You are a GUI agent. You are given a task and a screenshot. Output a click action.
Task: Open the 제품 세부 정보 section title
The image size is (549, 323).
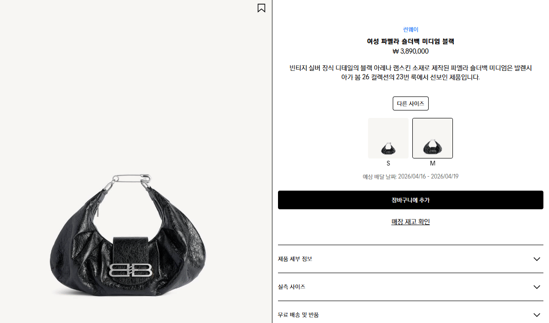tap(295, 259)
